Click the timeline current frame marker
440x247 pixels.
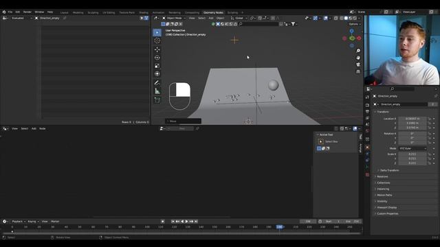280,227
